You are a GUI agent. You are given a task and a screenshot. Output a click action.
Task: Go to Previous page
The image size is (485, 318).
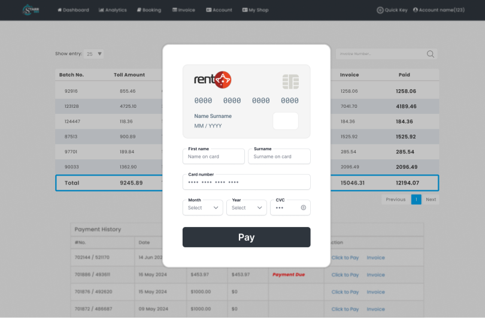[x=396, y=199]
